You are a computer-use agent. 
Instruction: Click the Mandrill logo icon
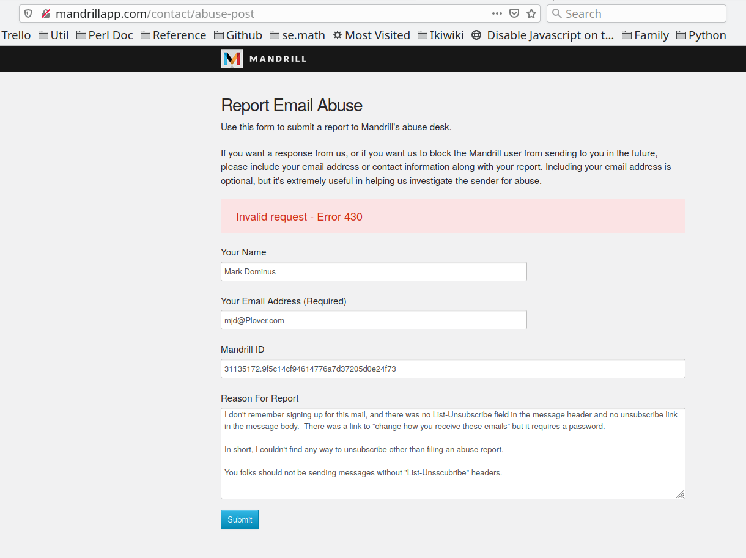click(232, 59)
